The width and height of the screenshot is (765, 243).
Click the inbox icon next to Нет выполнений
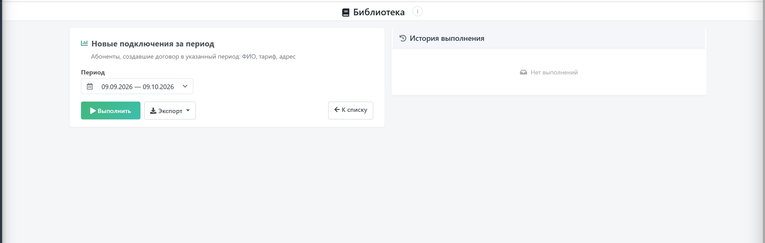coord(523,72)
